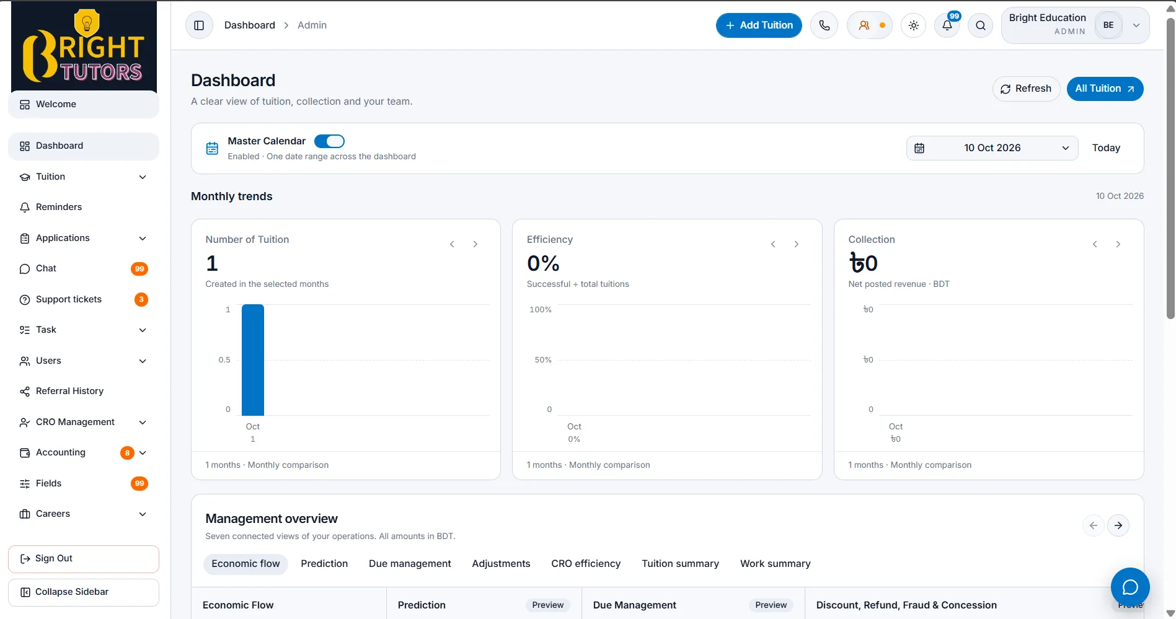1176x619 pixels.
Task: Go to previous Management overview view
Action: coord(1094,525)
